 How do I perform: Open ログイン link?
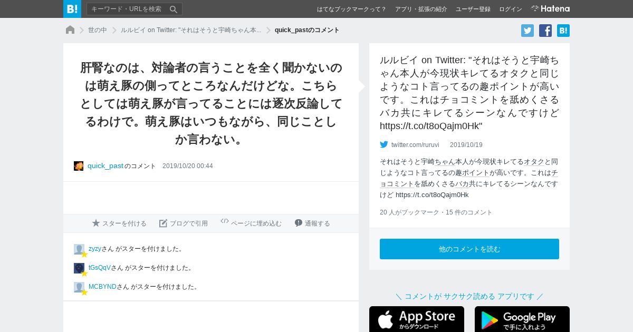(511, 9)
